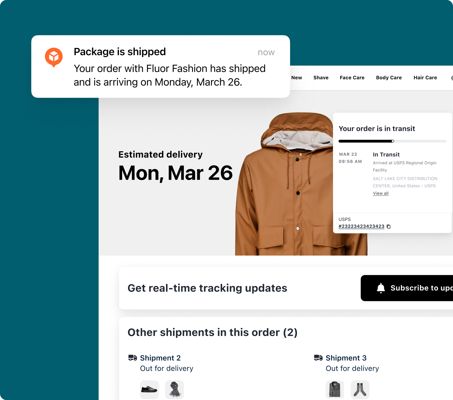Open the New menu item
The height and width of the screenshot is (400, 453).
pos(297,78)
